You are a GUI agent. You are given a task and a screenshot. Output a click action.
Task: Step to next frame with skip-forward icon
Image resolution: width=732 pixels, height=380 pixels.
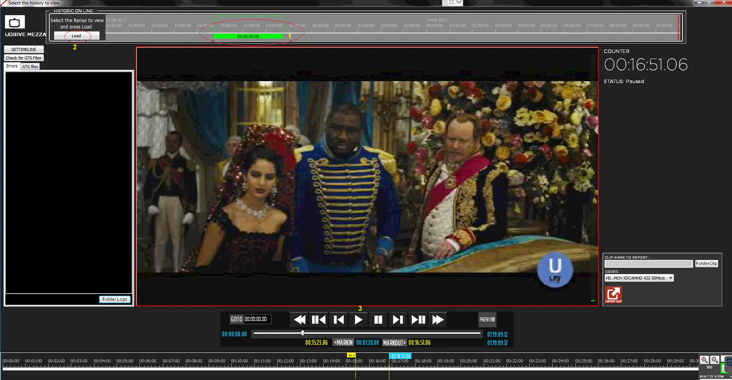[x=398, y=319]
